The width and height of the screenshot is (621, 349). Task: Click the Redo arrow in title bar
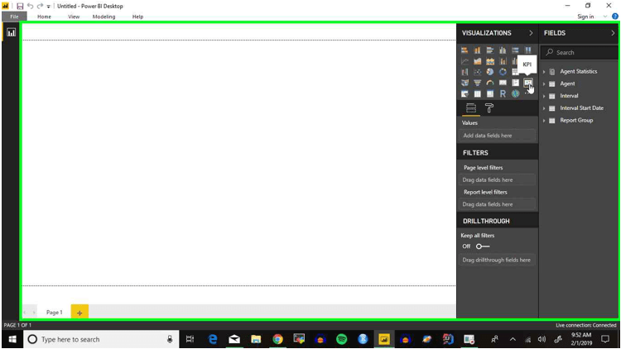click(40, 6)
